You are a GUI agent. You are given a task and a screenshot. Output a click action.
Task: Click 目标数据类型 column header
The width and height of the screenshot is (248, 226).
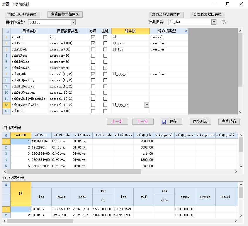pos(68,31)
